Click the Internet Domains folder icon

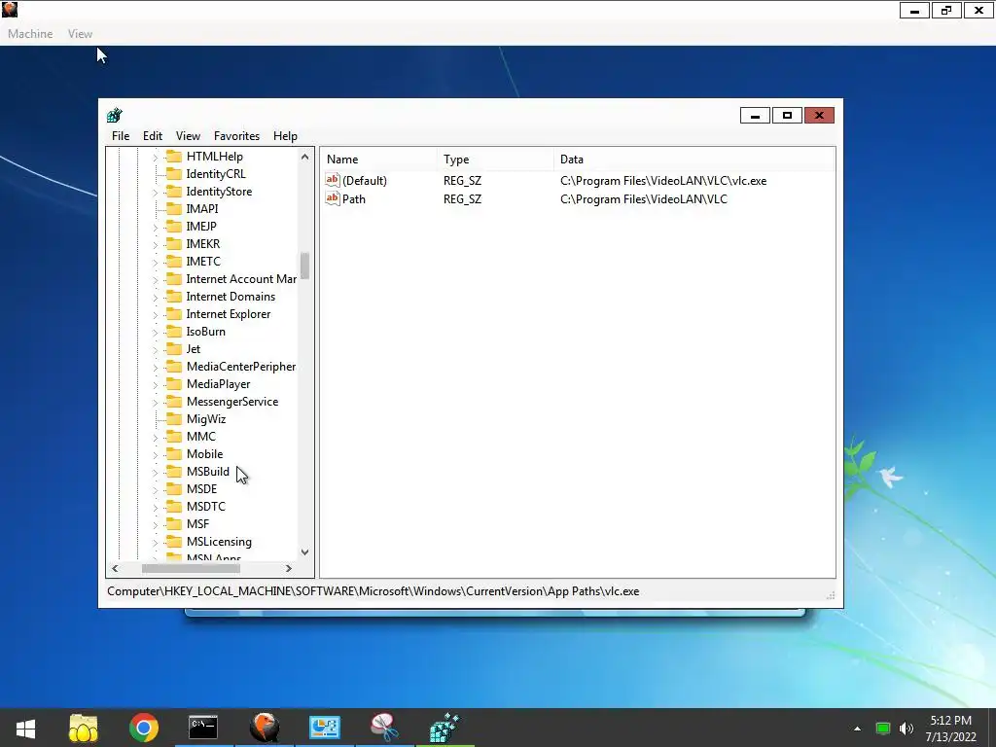pyautogui.click(x=174, y=297)
